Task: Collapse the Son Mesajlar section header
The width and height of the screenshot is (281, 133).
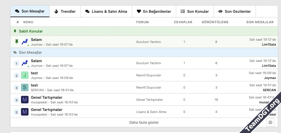Action: pos(30,53)
